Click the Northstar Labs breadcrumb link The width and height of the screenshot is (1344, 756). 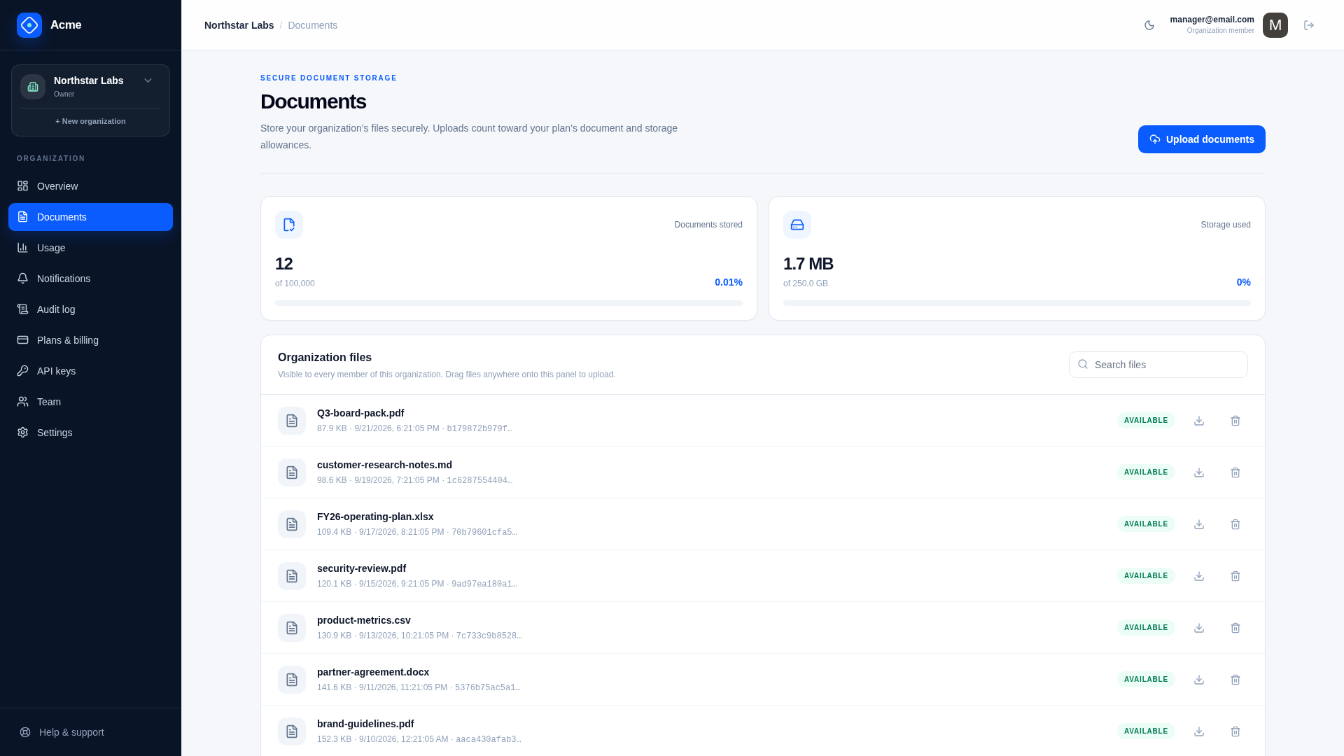(x=239, y=25)
